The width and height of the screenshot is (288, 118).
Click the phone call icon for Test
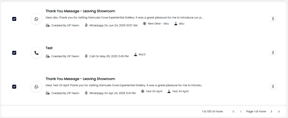point(36,53)
